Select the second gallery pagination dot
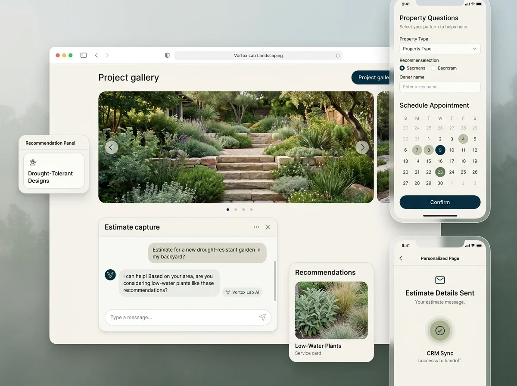 click(x=236, y=209)
